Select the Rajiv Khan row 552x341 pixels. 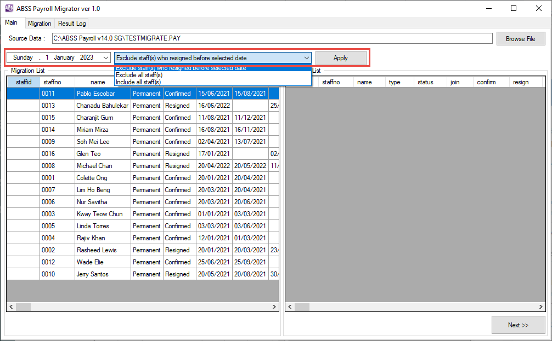click(143, 238)
